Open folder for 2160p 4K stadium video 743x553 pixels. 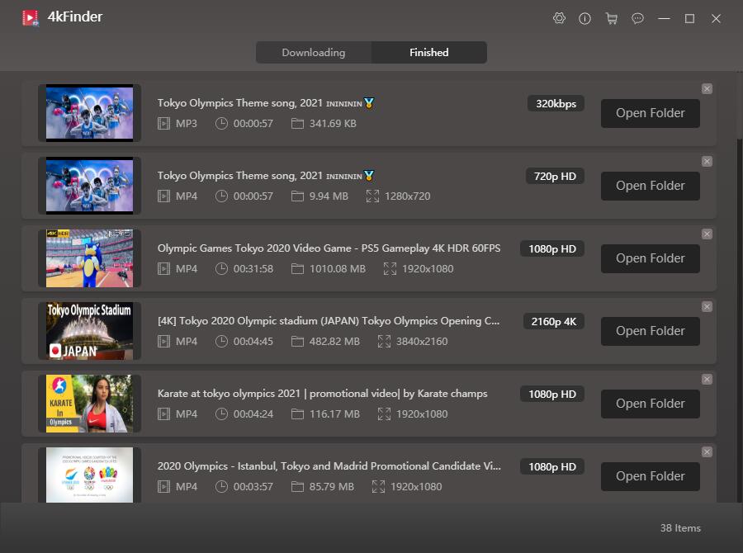650,331
